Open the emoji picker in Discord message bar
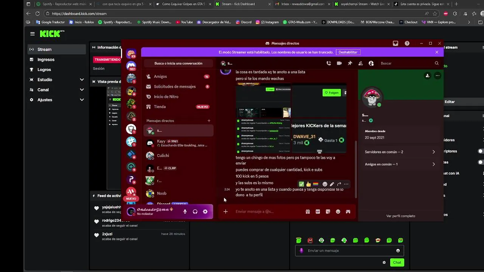The image size is (484, 272). pyautogui.click(x=338, y=212)
